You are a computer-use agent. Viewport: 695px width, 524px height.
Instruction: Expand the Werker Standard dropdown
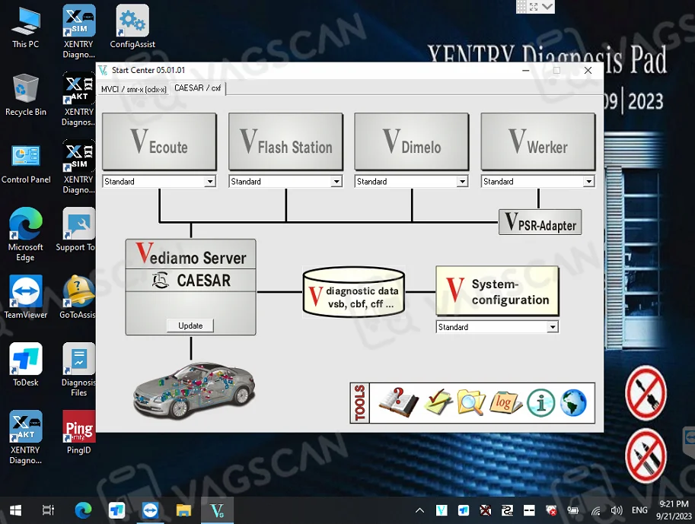pyautogui.click(x=588, y=182)
